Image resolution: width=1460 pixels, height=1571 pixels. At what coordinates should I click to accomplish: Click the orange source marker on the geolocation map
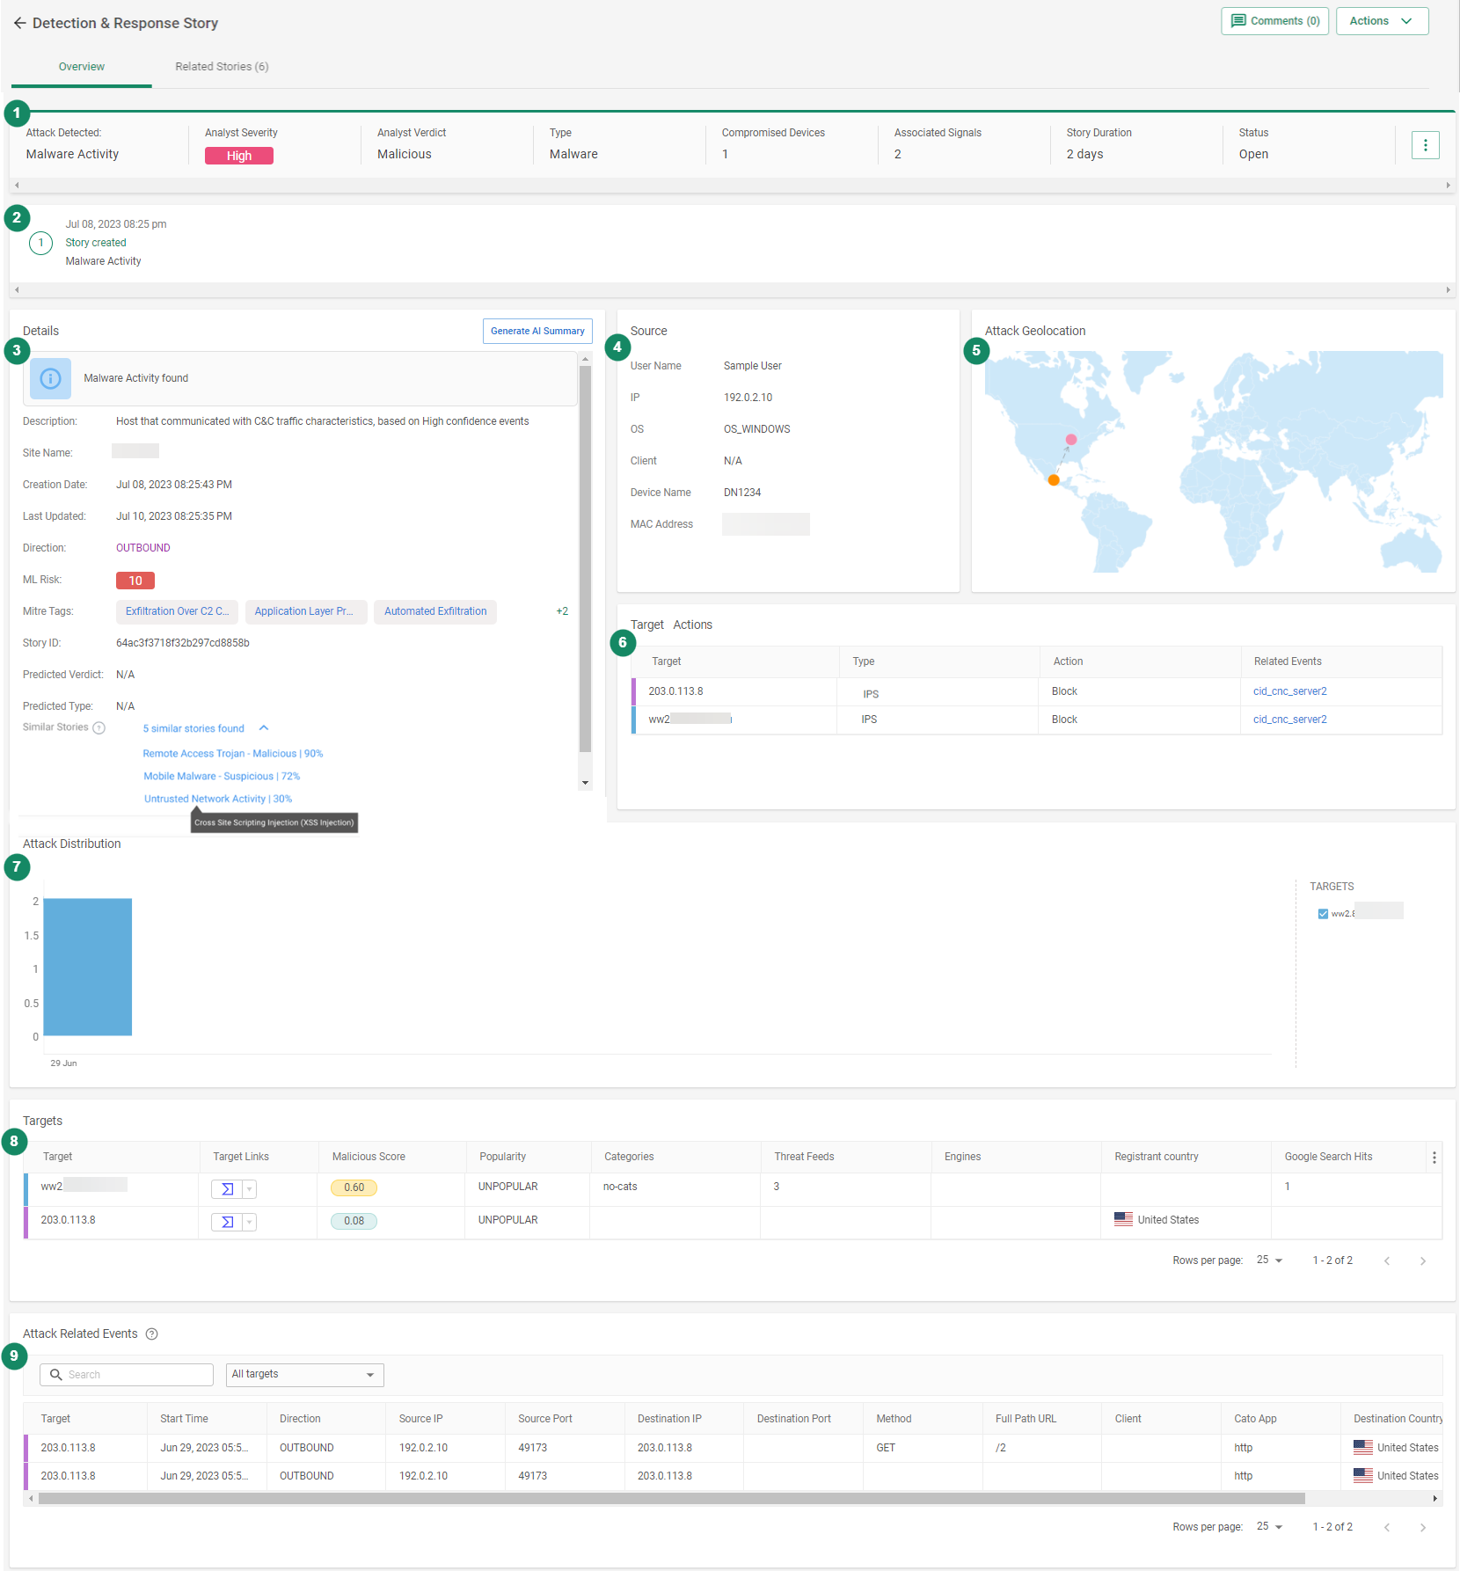tap(1054, 480)
